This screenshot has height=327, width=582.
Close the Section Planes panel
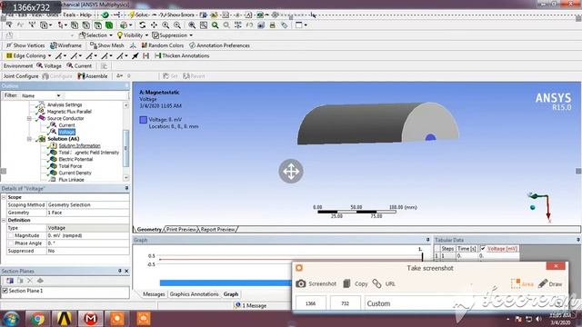[126, 271]
